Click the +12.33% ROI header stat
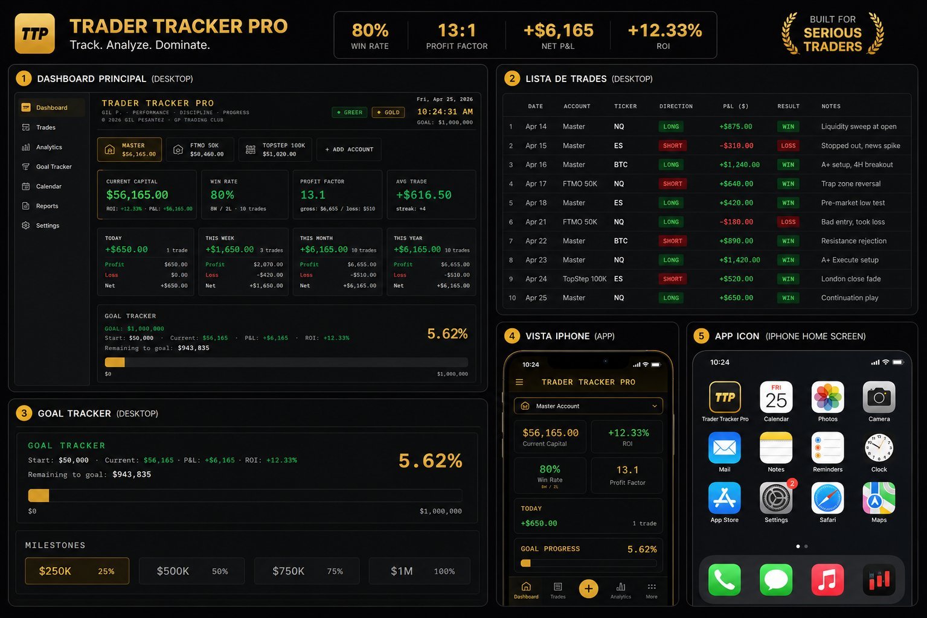927x618 pixels. 664,35
